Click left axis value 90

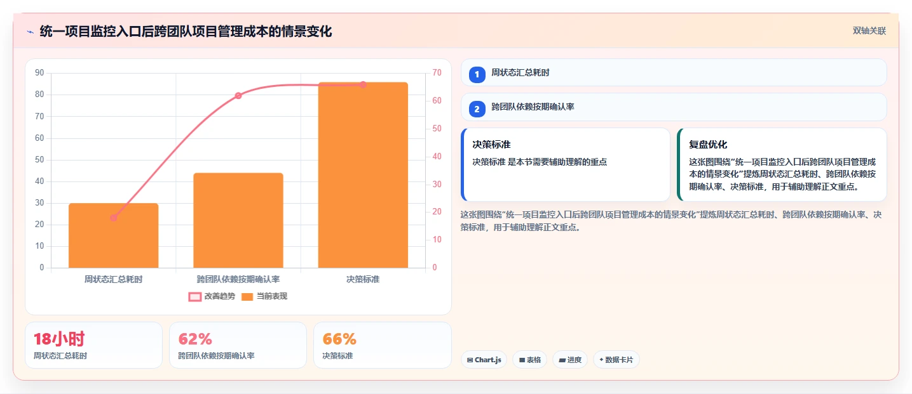[x=39, y=73]
